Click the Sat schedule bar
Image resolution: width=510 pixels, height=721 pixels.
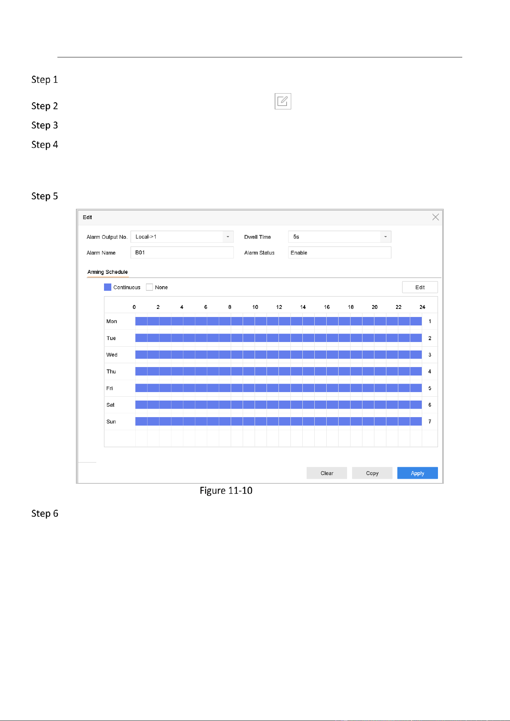278,405
